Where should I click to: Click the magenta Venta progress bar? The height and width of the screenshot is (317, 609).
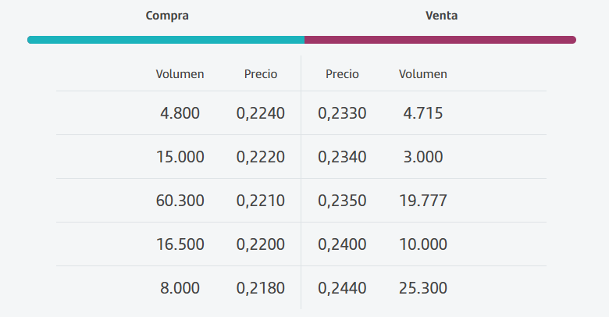tap(440, 40)
